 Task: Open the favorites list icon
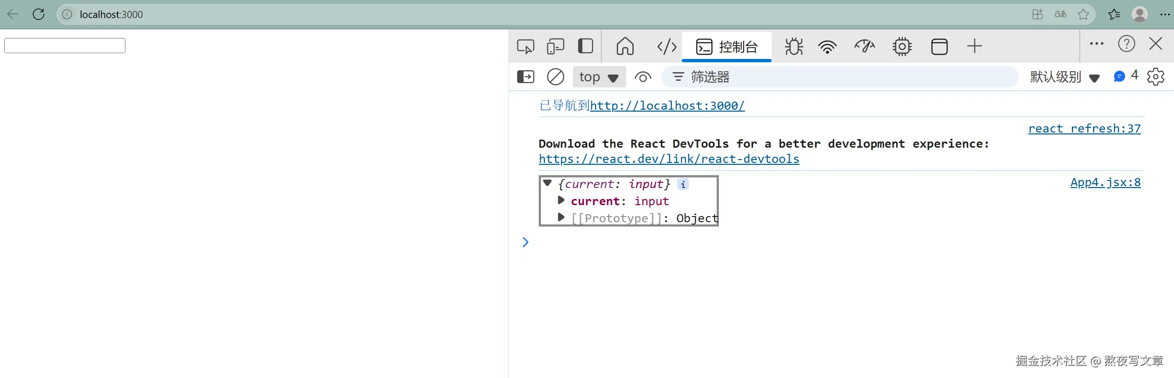1114,14
